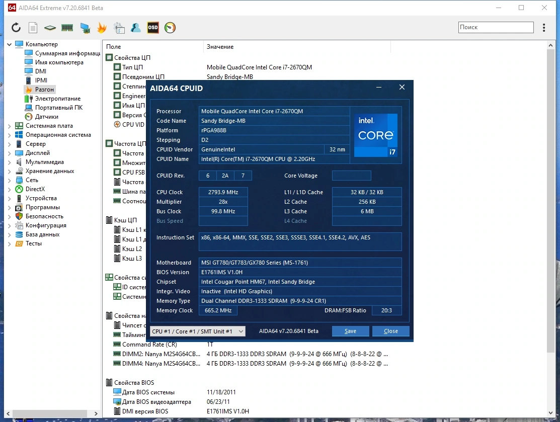Select the DMI tree item
Image resolution: width=560 pixels, height=422 pixels.
35,71
